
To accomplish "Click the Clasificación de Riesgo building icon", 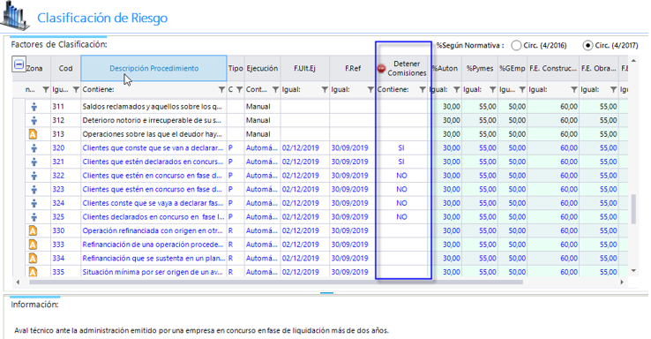I will point(15,15).
